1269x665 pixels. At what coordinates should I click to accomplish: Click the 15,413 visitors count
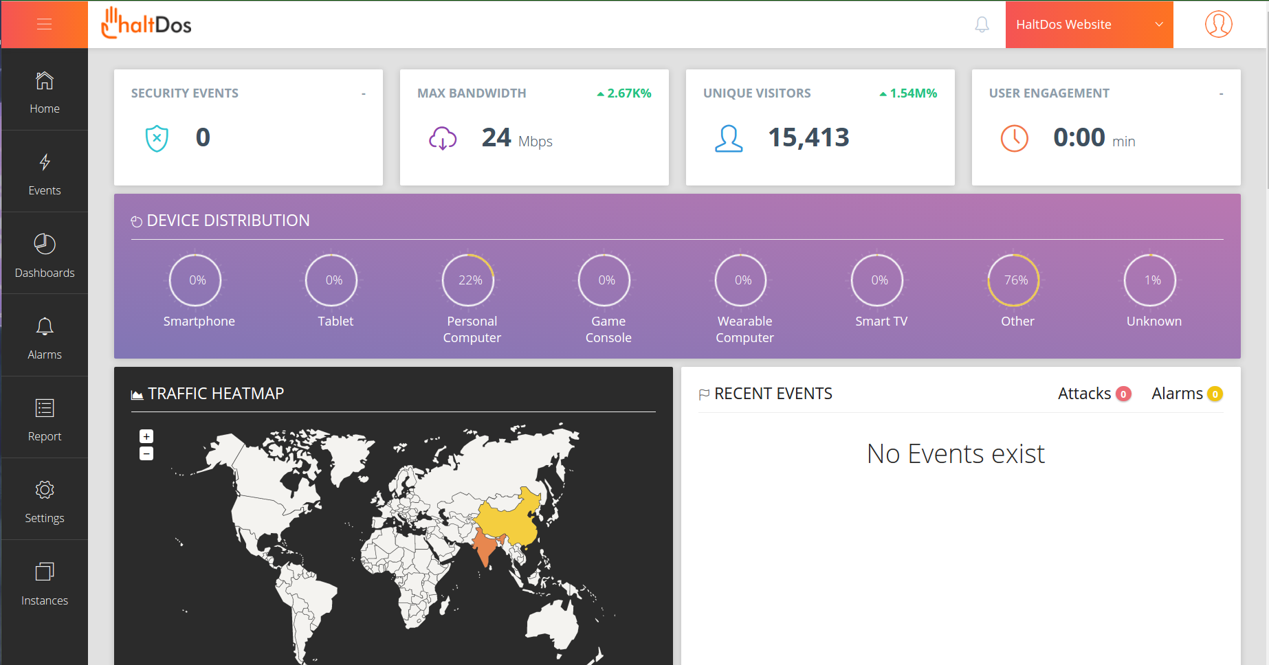pyautogui.click(x=808, y=137)
